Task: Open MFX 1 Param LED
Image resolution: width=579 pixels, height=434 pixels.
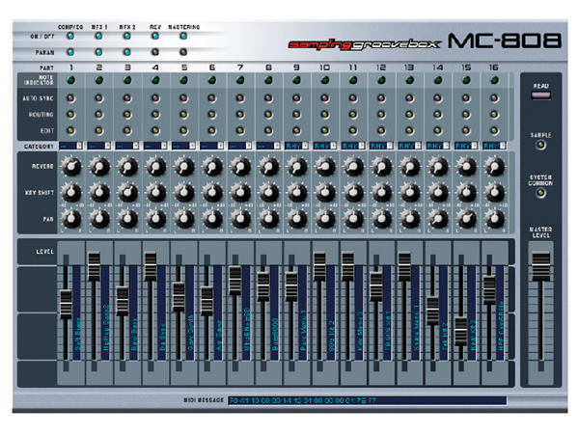Action: click(98, 52)
